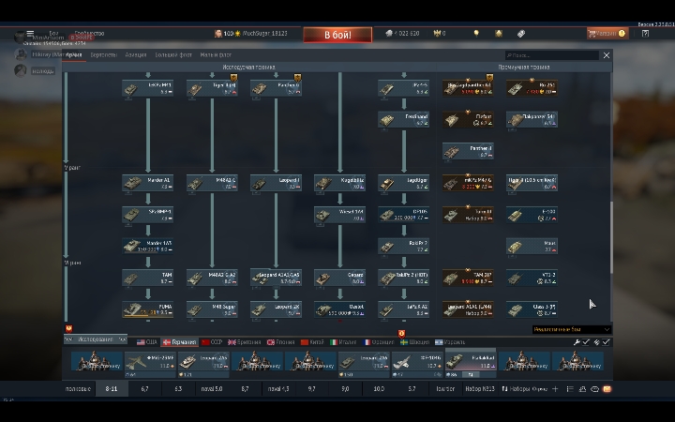Select the Maus tank icon

pos(515,247)
